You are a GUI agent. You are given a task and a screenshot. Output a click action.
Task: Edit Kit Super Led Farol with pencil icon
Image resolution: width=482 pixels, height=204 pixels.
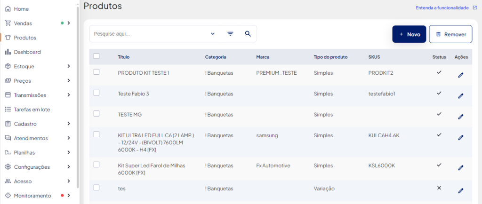[x=460, y=167]
